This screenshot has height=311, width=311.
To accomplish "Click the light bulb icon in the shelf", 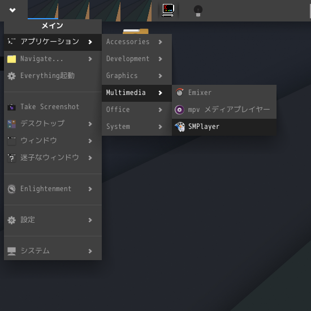I will click(x=198, y=11).
